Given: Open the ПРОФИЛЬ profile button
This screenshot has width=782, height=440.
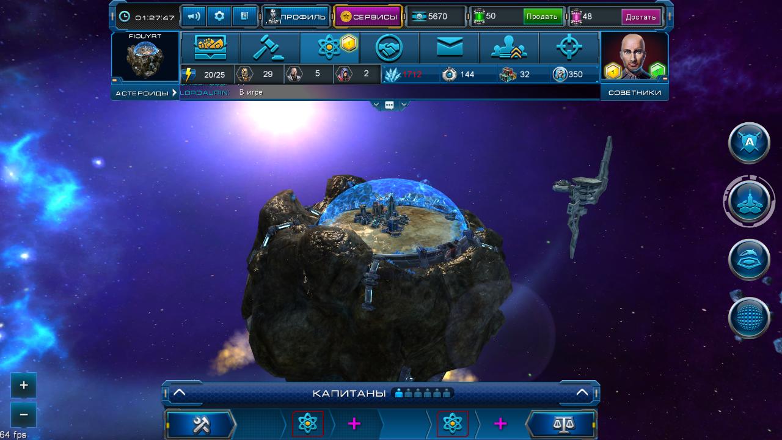Looking at the screenshot, I should point(297,16).
